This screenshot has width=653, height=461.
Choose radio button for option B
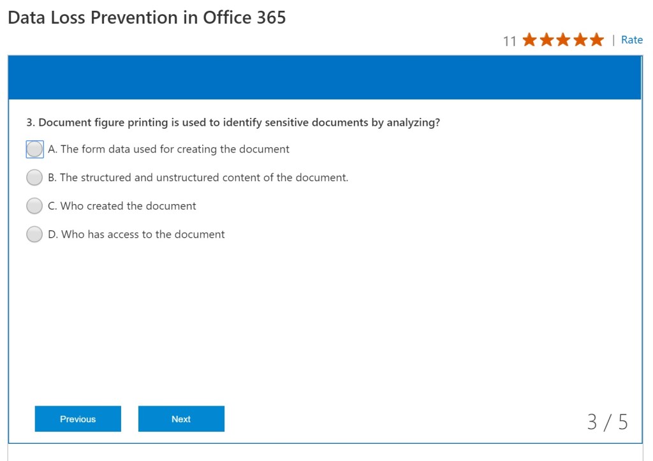coord(34,178)
